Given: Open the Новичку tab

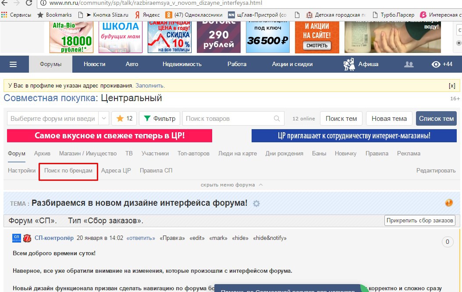Looking at the screenshot, I should pyautogui.click(x=345, y=153).
